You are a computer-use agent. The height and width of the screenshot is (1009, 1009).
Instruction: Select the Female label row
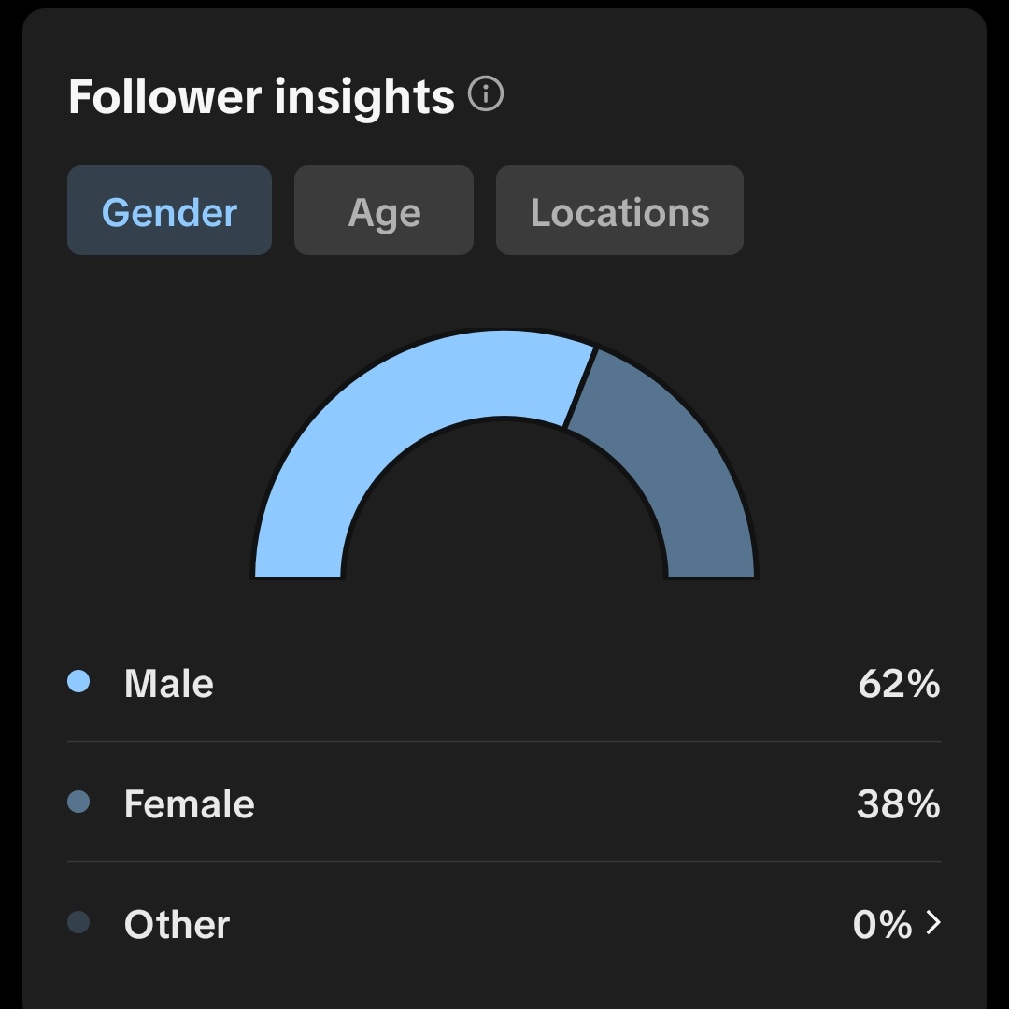tap(504, 803)
